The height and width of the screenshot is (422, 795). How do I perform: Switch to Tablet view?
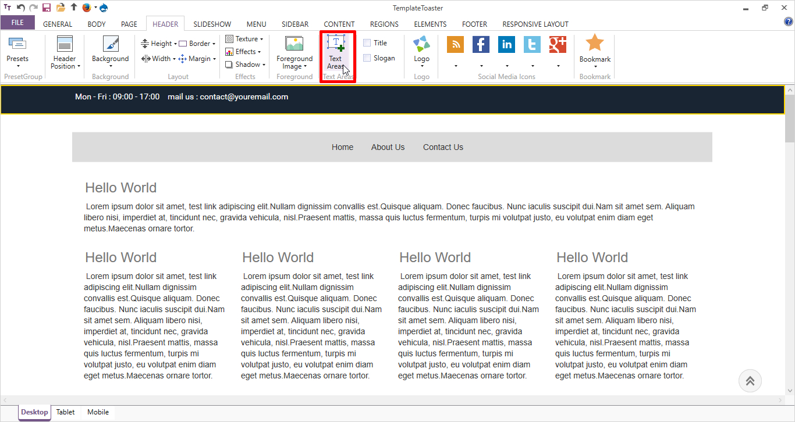(x=65, y=412)
